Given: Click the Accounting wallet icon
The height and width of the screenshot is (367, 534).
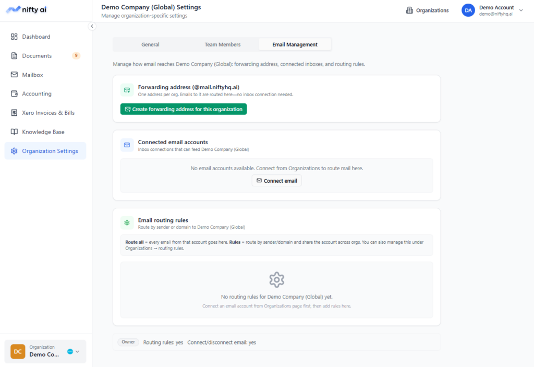Looking at the screenshot, I should (14, 93).
